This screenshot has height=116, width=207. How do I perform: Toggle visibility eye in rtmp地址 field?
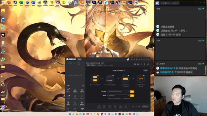(x=129, y=92)
